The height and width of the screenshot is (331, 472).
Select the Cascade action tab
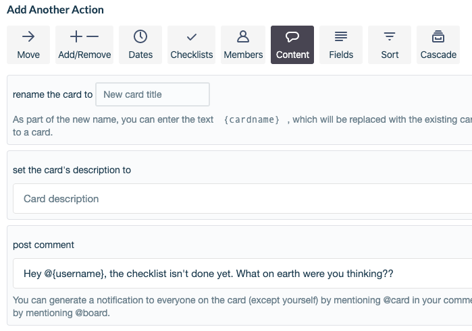click(438, 44)
